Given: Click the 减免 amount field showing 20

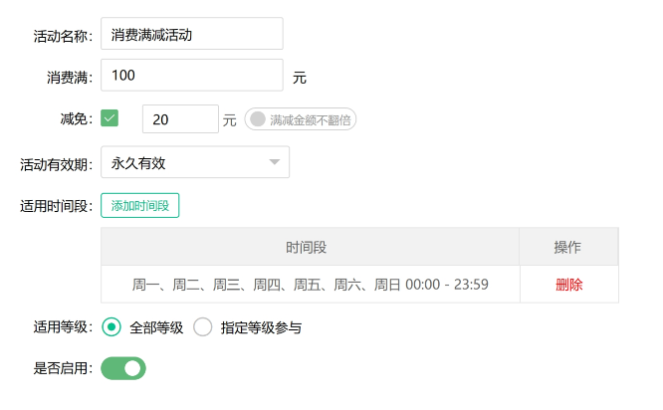Looking at the screenshot, I should [180, 119].
